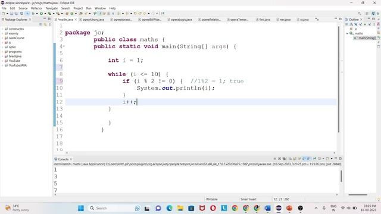381x214 pixels.
Task: Open the Display Selected Console dropdown
Action: coord(323,159)
